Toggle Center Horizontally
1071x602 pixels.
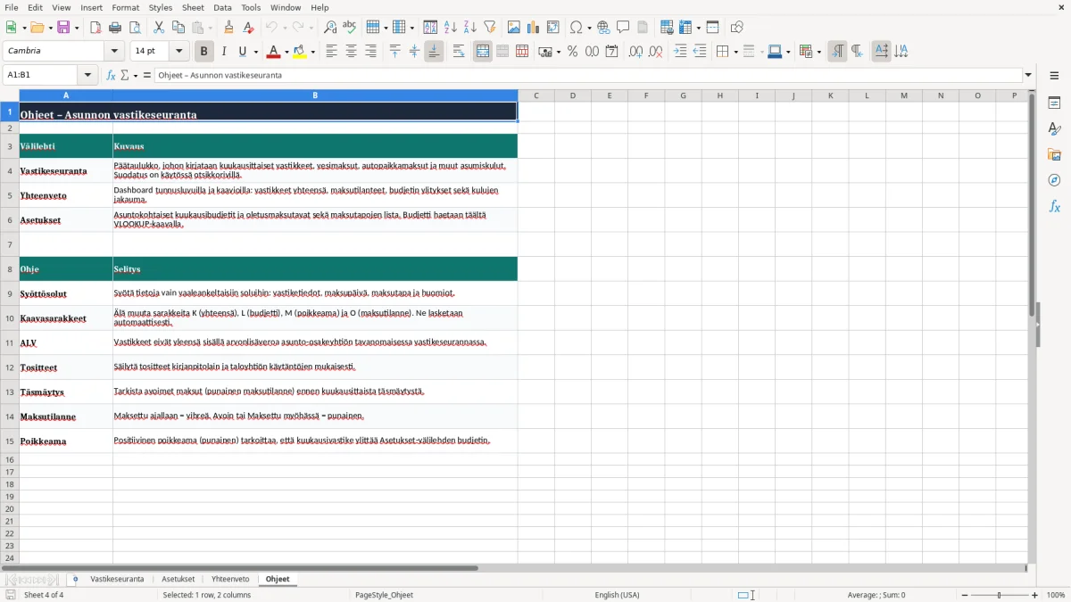pos(352,52)
